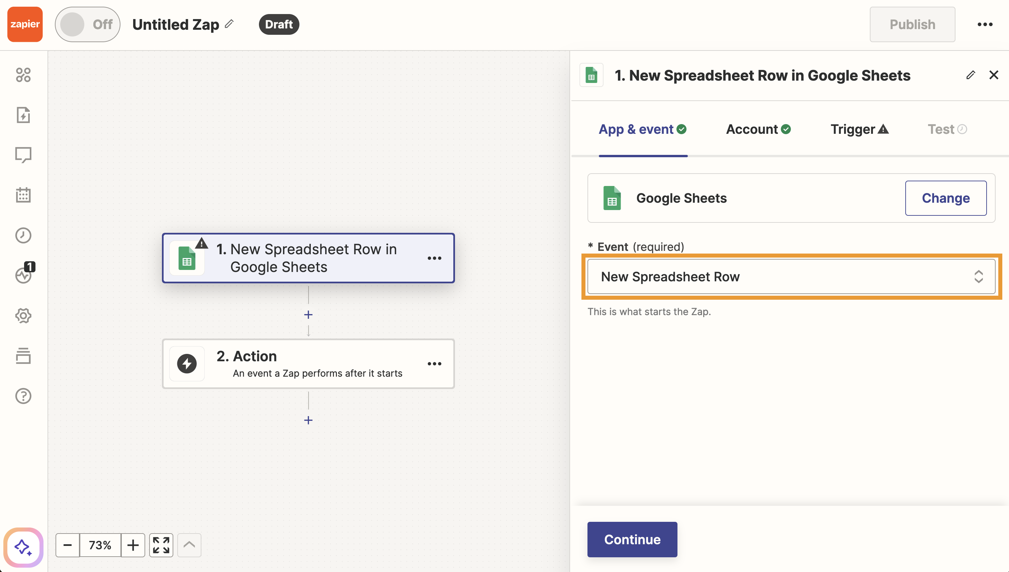The height and width of the screenshot is (572, 1009).
Task: Switch to the App & event tab
Action: tap(643, 129)
